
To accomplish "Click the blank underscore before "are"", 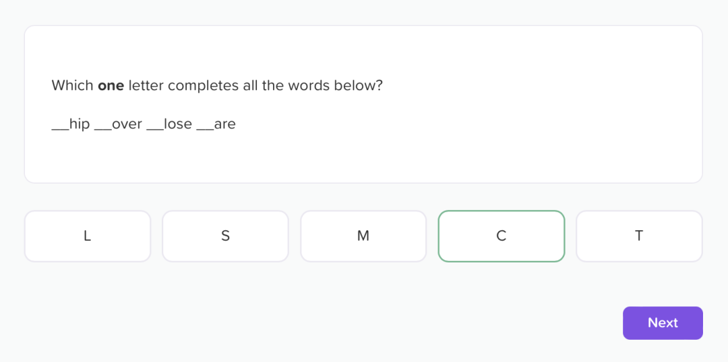I will click(205, 128).
